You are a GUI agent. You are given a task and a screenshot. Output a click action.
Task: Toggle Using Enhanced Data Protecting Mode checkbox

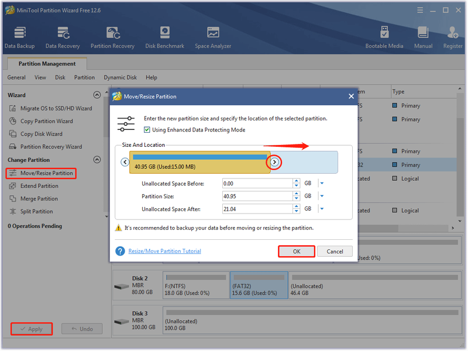pyautogui.click(x=147, y=130)
